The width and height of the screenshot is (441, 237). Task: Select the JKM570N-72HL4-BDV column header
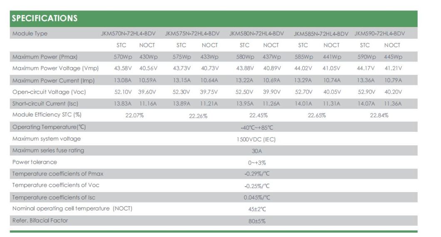point(129,33)
